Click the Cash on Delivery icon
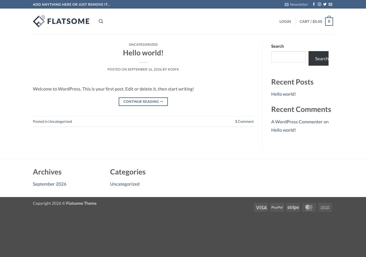Image resolution: width=366 pixels, height=257 pixels. tap(325, 207)
